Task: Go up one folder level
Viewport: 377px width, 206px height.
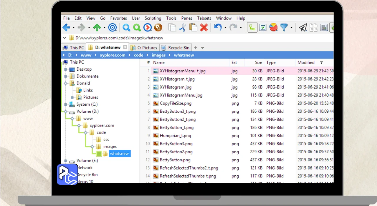Action: (97, 28)
